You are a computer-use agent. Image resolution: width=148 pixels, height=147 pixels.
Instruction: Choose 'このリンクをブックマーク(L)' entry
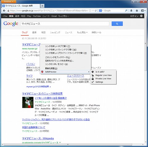coord(65,57)
